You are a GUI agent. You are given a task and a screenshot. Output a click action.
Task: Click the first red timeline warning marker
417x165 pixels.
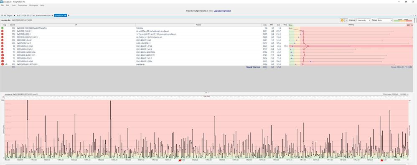click(x=180, y=160)
